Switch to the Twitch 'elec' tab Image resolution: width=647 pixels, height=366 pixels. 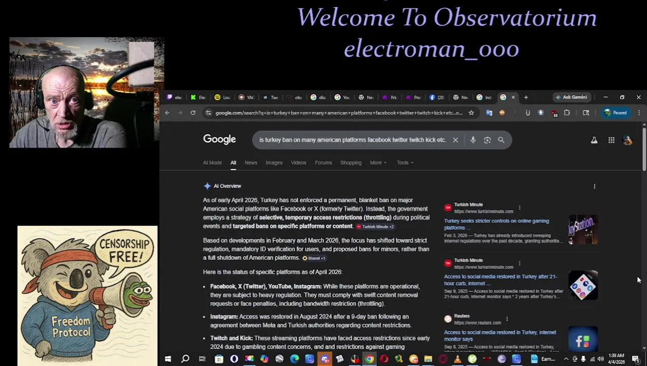pos(174,97)
